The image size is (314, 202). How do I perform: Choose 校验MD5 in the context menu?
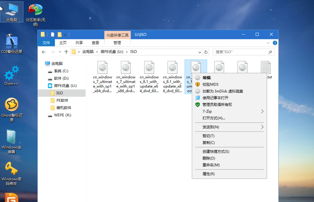pos(229,84)
